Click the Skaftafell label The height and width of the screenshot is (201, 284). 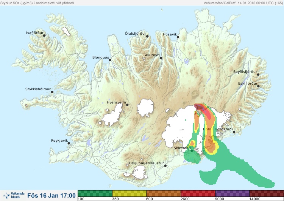click(182, 148)
